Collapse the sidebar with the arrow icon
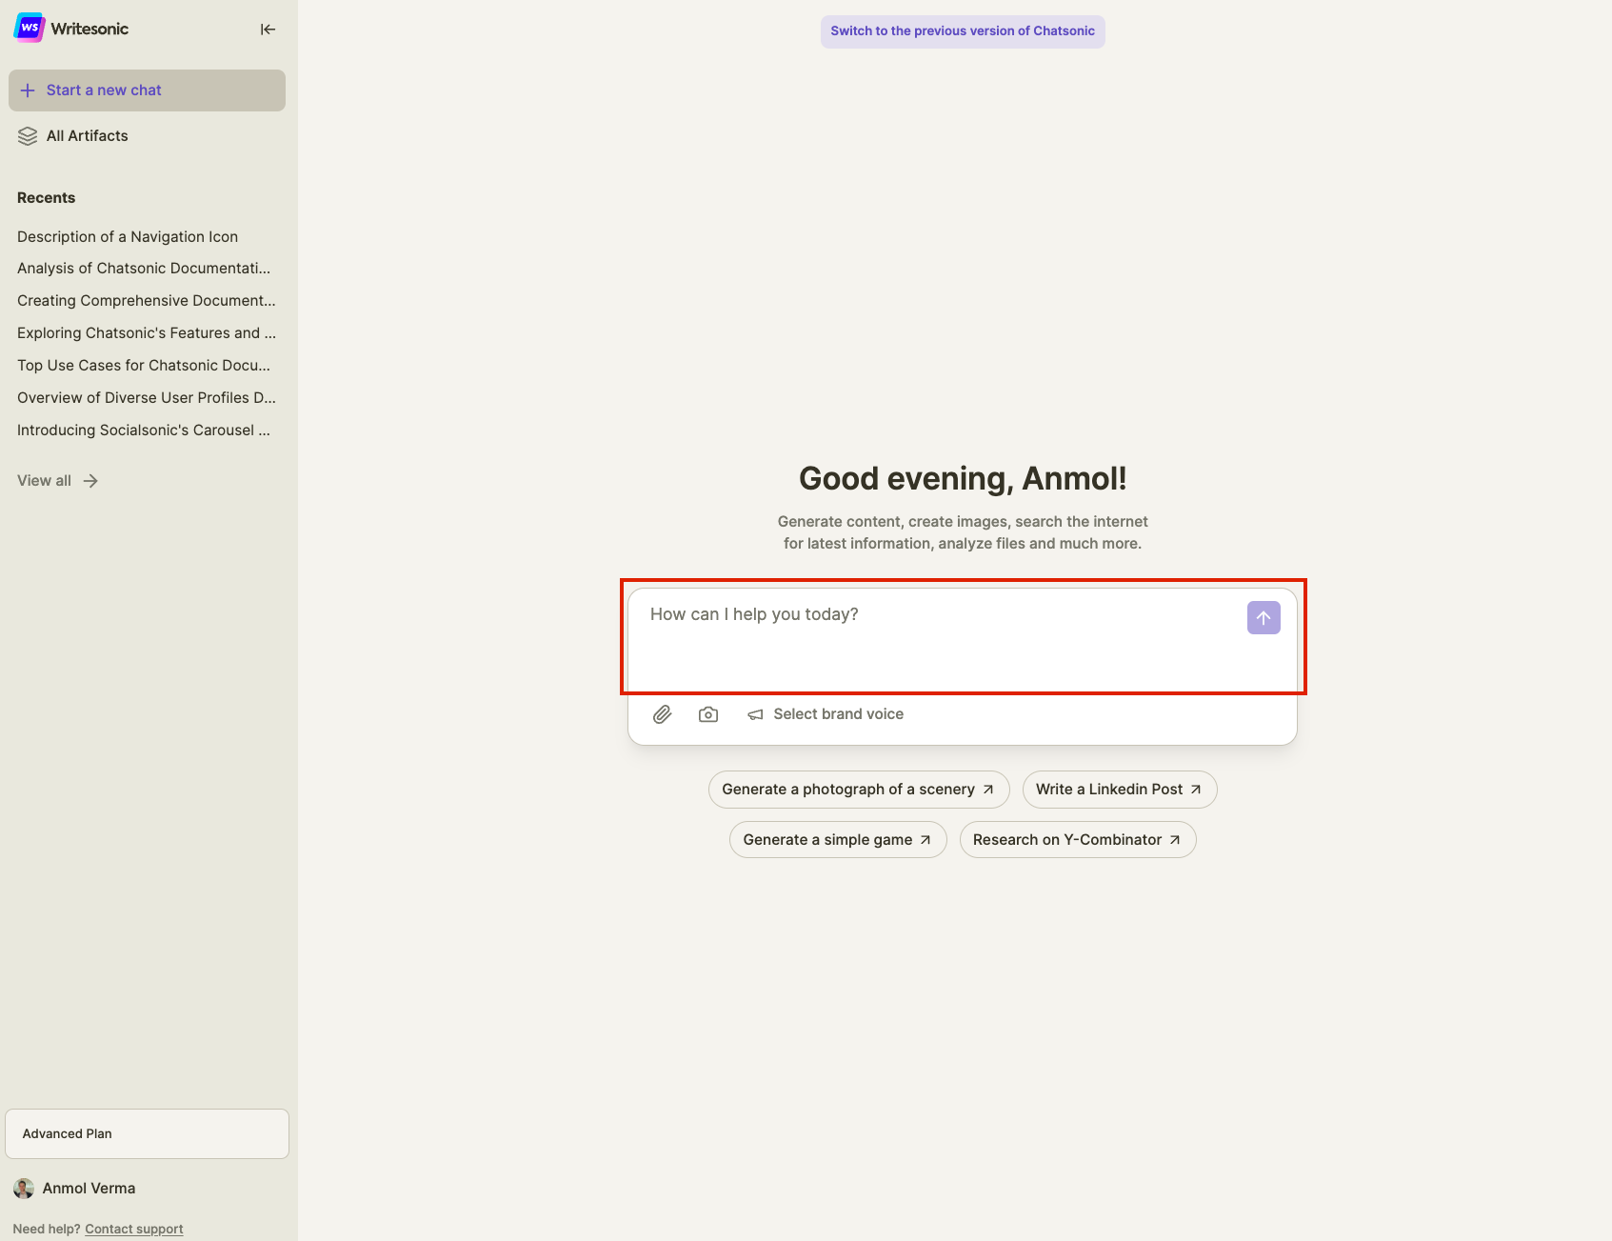The image size is (1612, 1241). pos(268,30)
